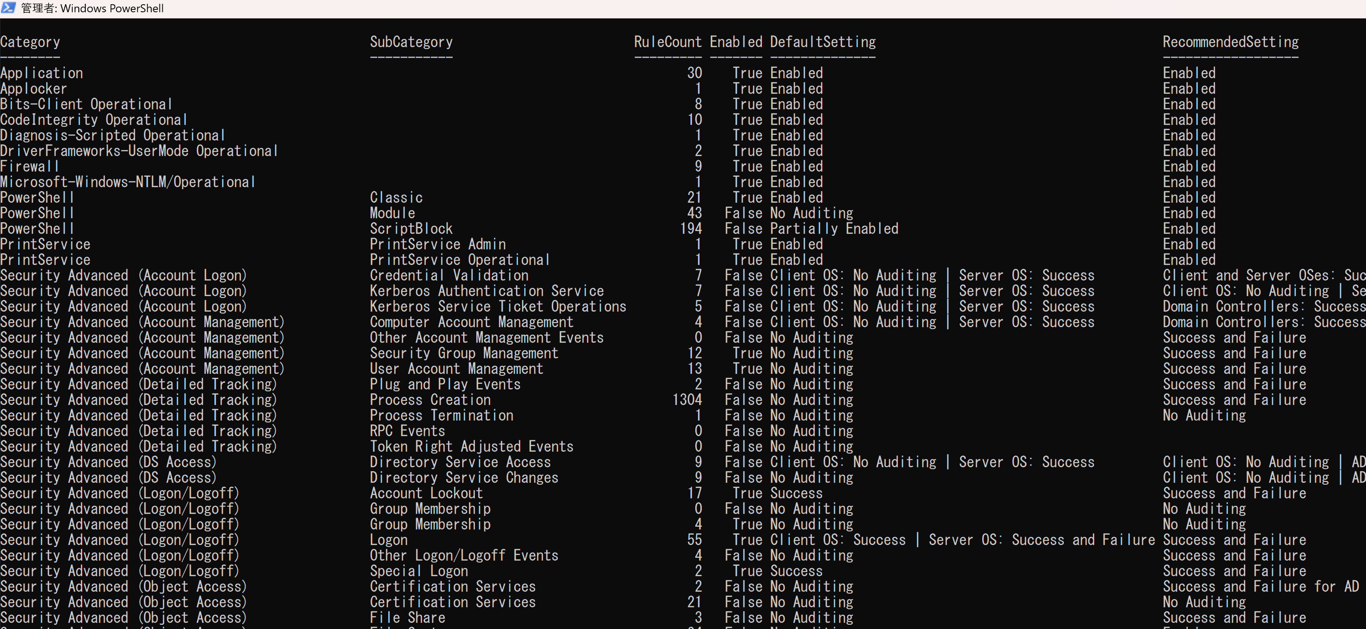The image size is (1366, 629).
Task: Click the Category column header
Action: click(x=30, y=42)
